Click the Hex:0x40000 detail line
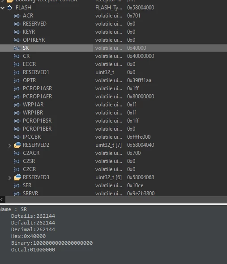Viewport: 227px width, 264px height. tap(28, 236)
